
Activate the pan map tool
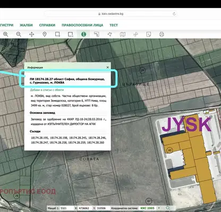pyautogui.click(x=31, y=34)
